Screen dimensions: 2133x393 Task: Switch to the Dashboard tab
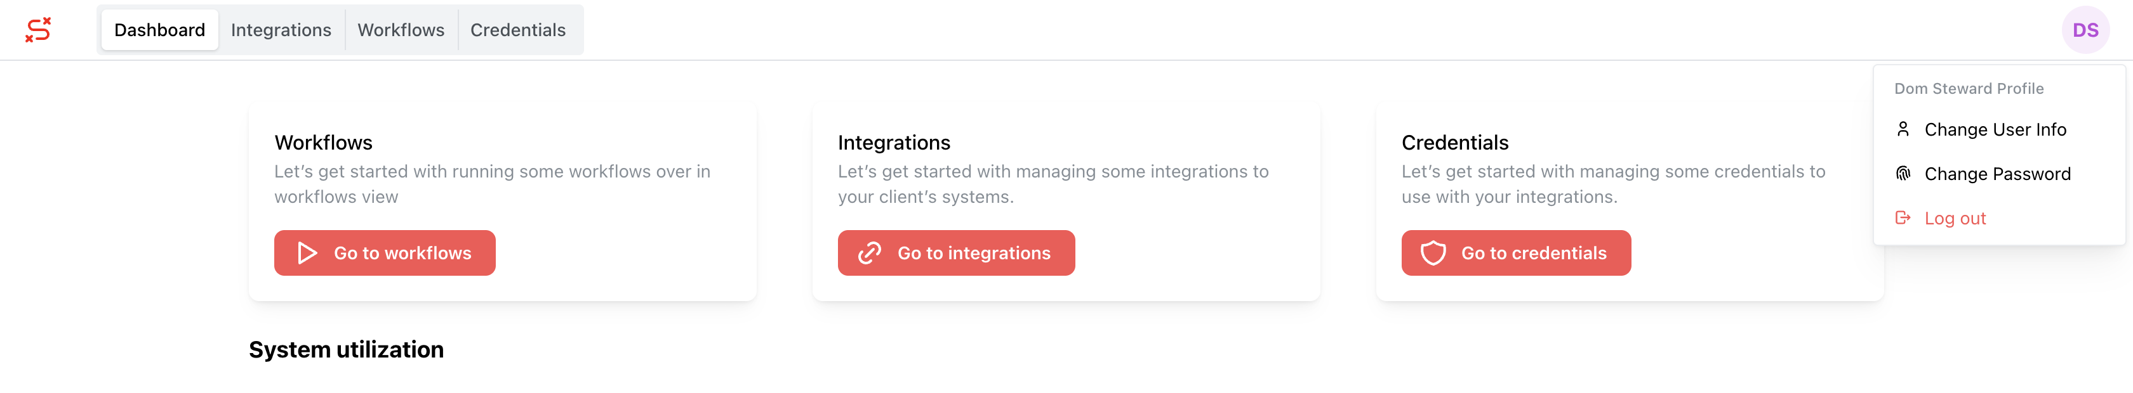[x=159, y=30]
